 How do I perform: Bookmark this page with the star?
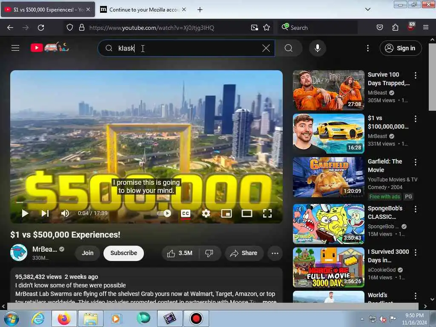(267, 28)
